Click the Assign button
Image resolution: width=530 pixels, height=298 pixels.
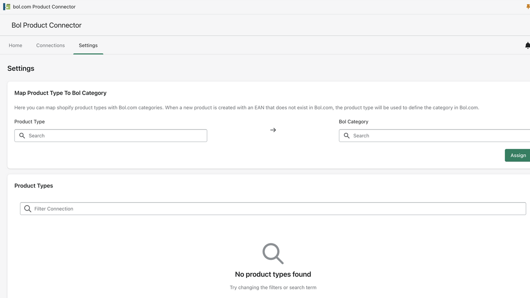pyautogui.click(x=518, y=155)
